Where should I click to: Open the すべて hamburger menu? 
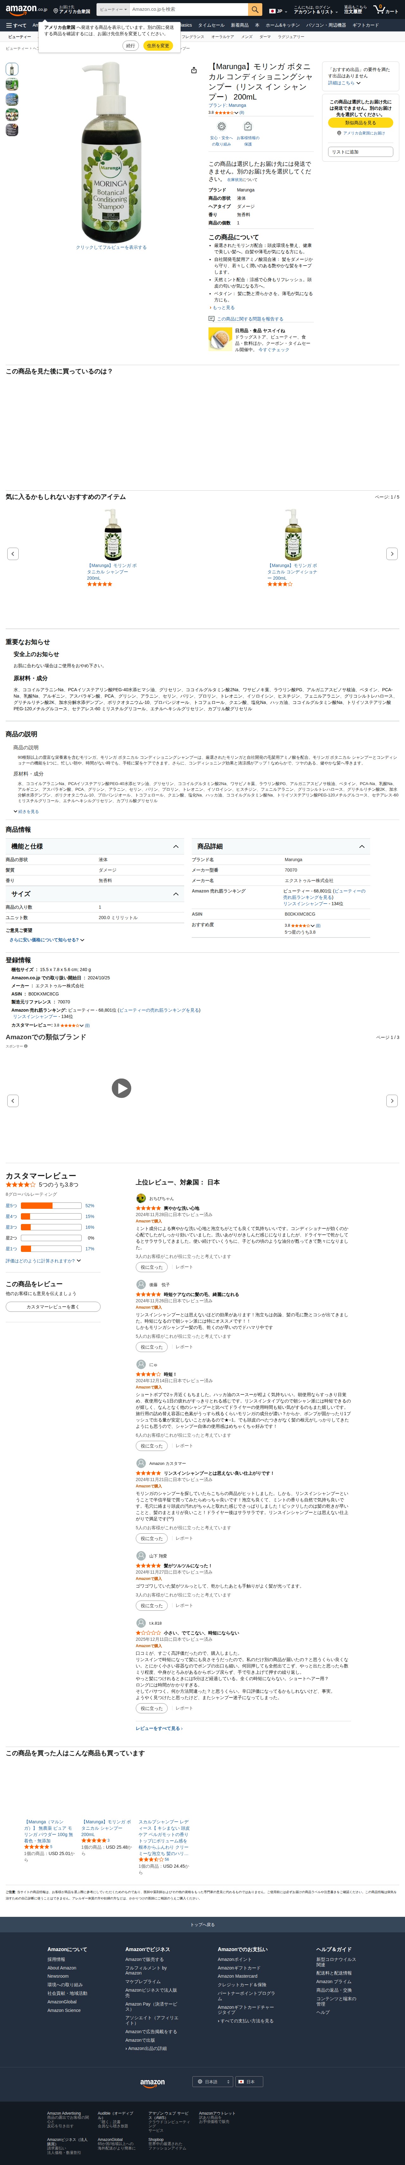16,25
